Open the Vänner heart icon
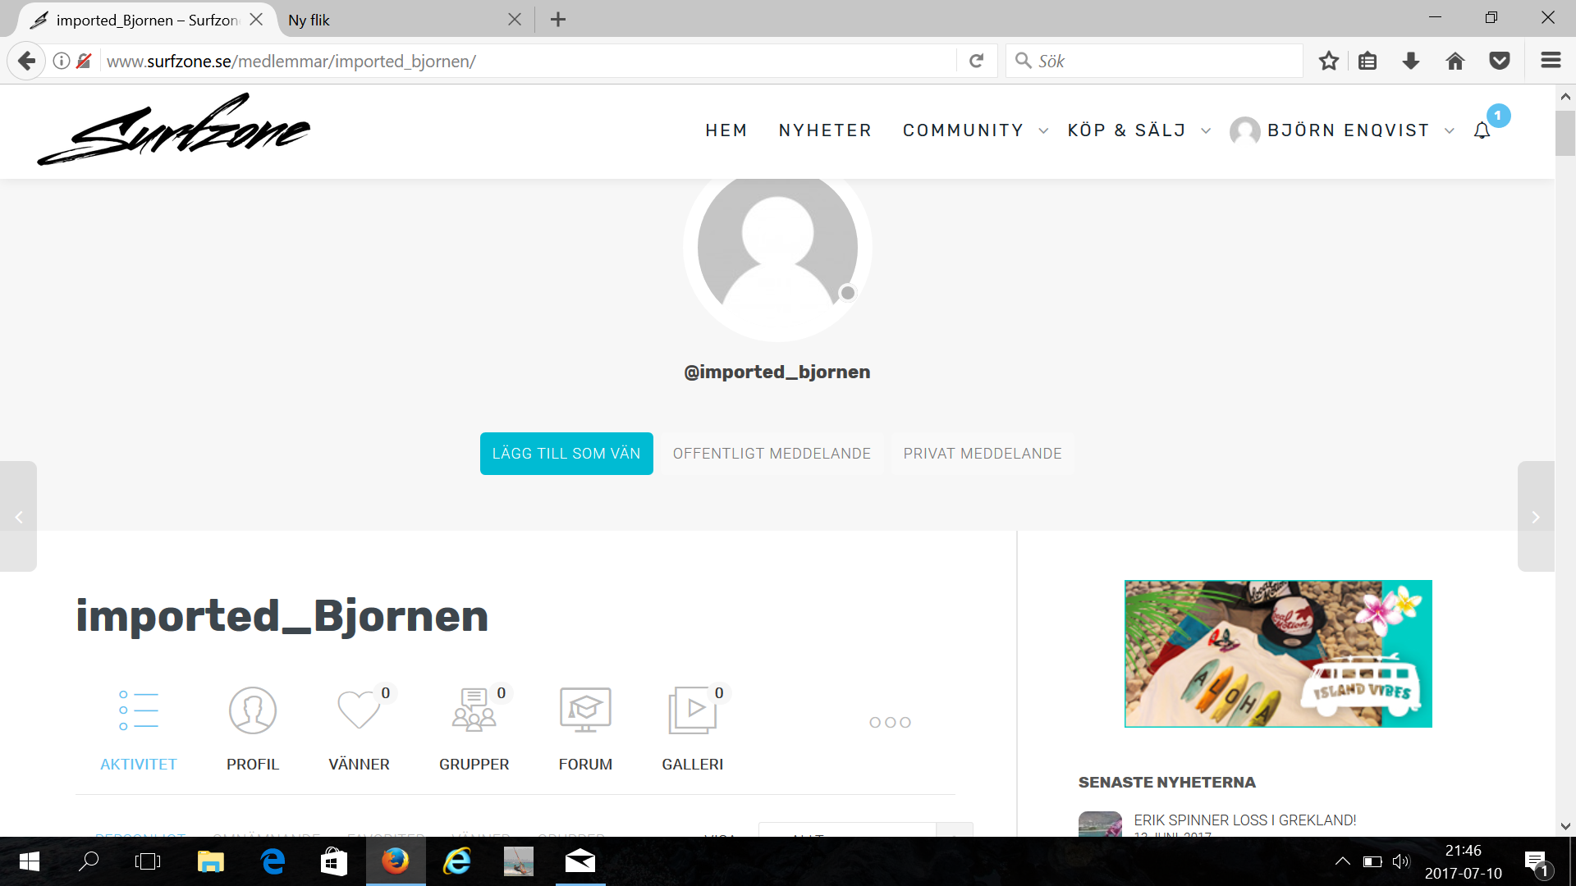The image size is (1576, 886). 359,710
